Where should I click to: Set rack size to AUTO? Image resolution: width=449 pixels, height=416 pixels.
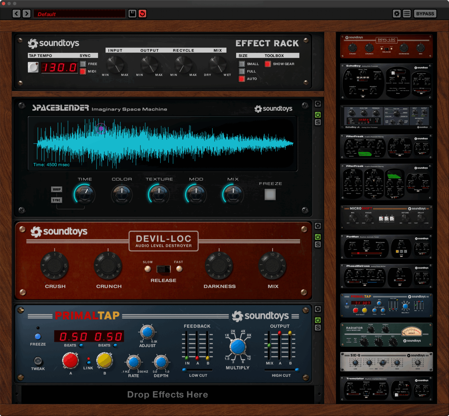tap(241, 79)
